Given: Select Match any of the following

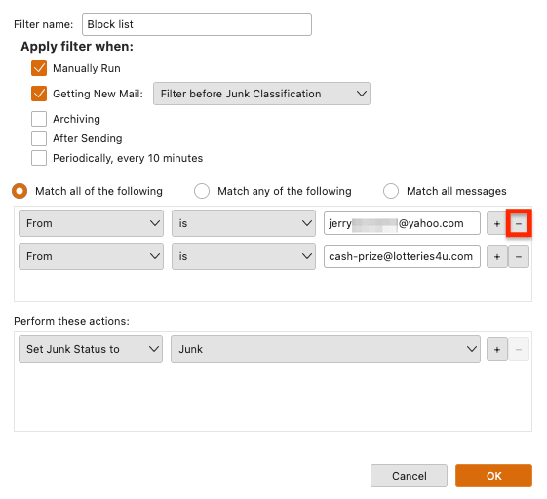Looking at the screenshot, I should coord(202,191).
